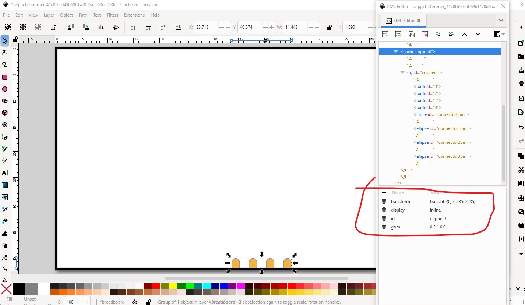This screenshot has width=525, height=305.
Task: Select the Connector tool
Action: (5, 269)
